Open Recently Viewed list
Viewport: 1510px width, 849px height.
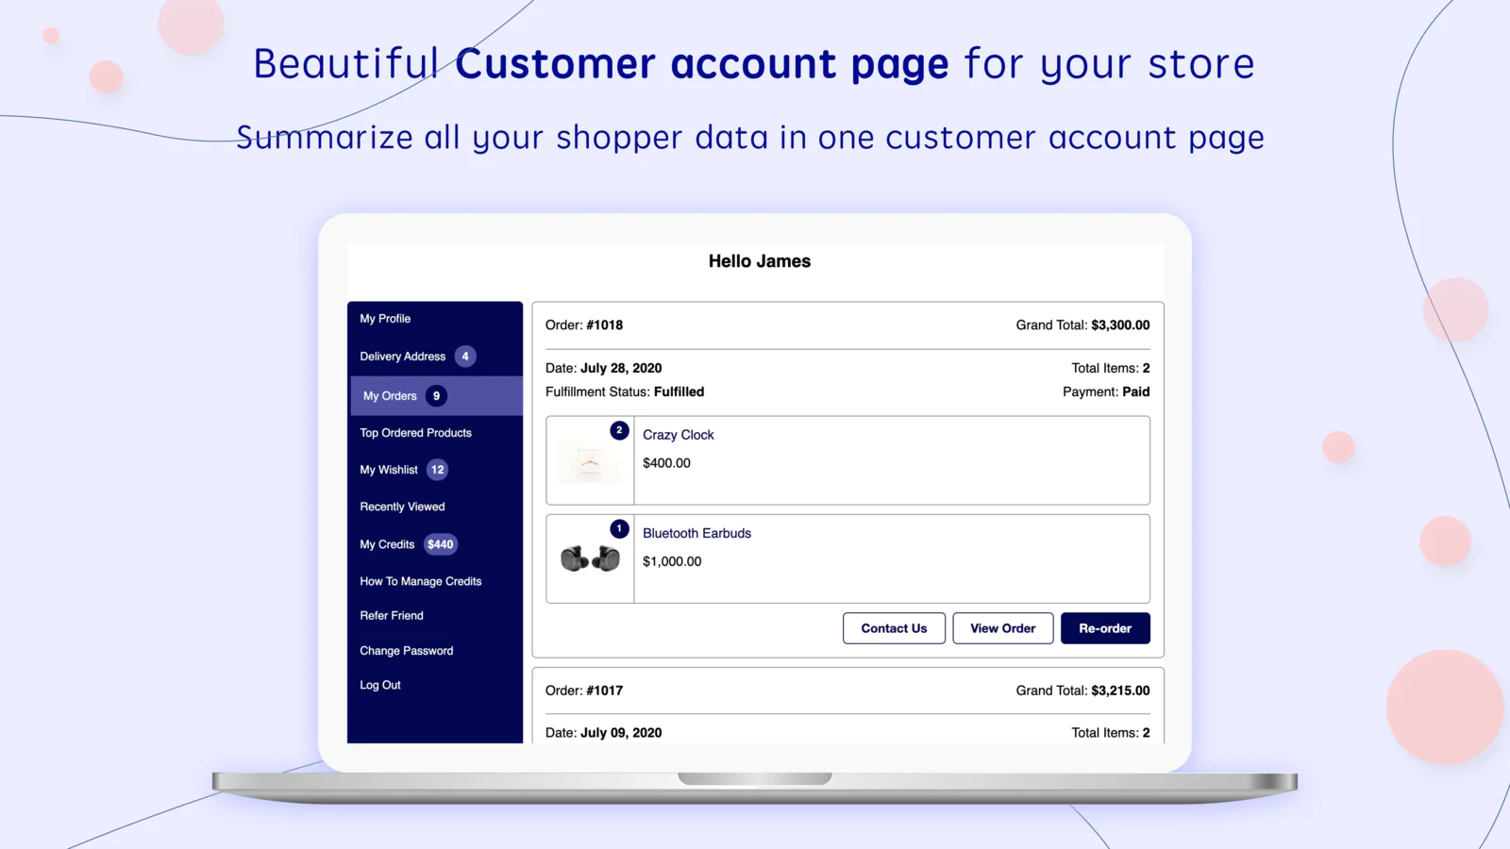pyautogui.click(x=402, y=507)
